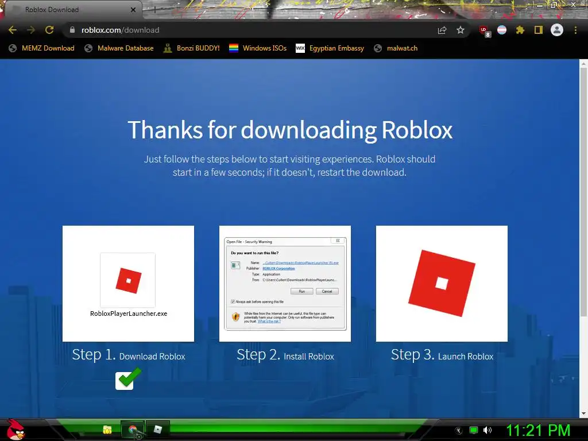
Task: Open the Bonzi BUDDY! bookmark
Action: pyautogui.click(x=191, y=48)
